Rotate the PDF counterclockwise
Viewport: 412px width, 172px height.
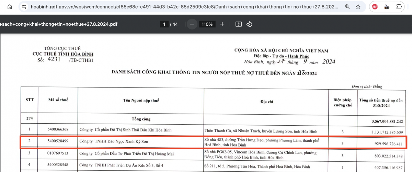click(x=250, y=24)
